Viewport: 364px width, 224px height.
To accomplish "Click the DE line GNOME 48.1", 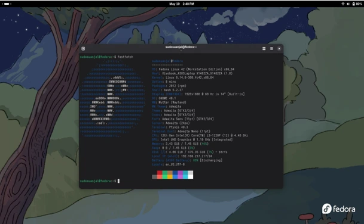I will click(164, 98).
